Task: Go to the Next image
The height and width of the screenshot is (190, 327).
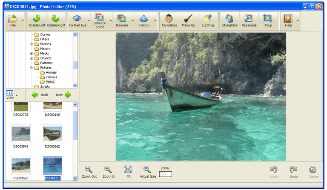Action: tap(63, 95)
